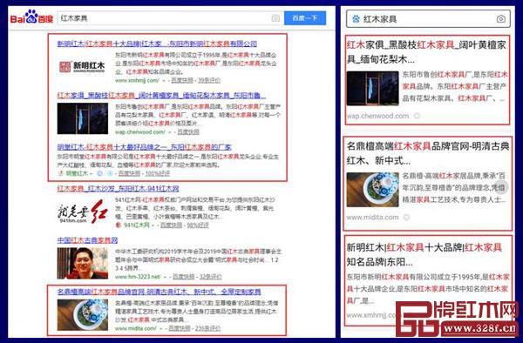Expand the dropdown arrow after wap.chenwood.com/
This screenshot has width=523, height=343.
(x=170, y=132)
